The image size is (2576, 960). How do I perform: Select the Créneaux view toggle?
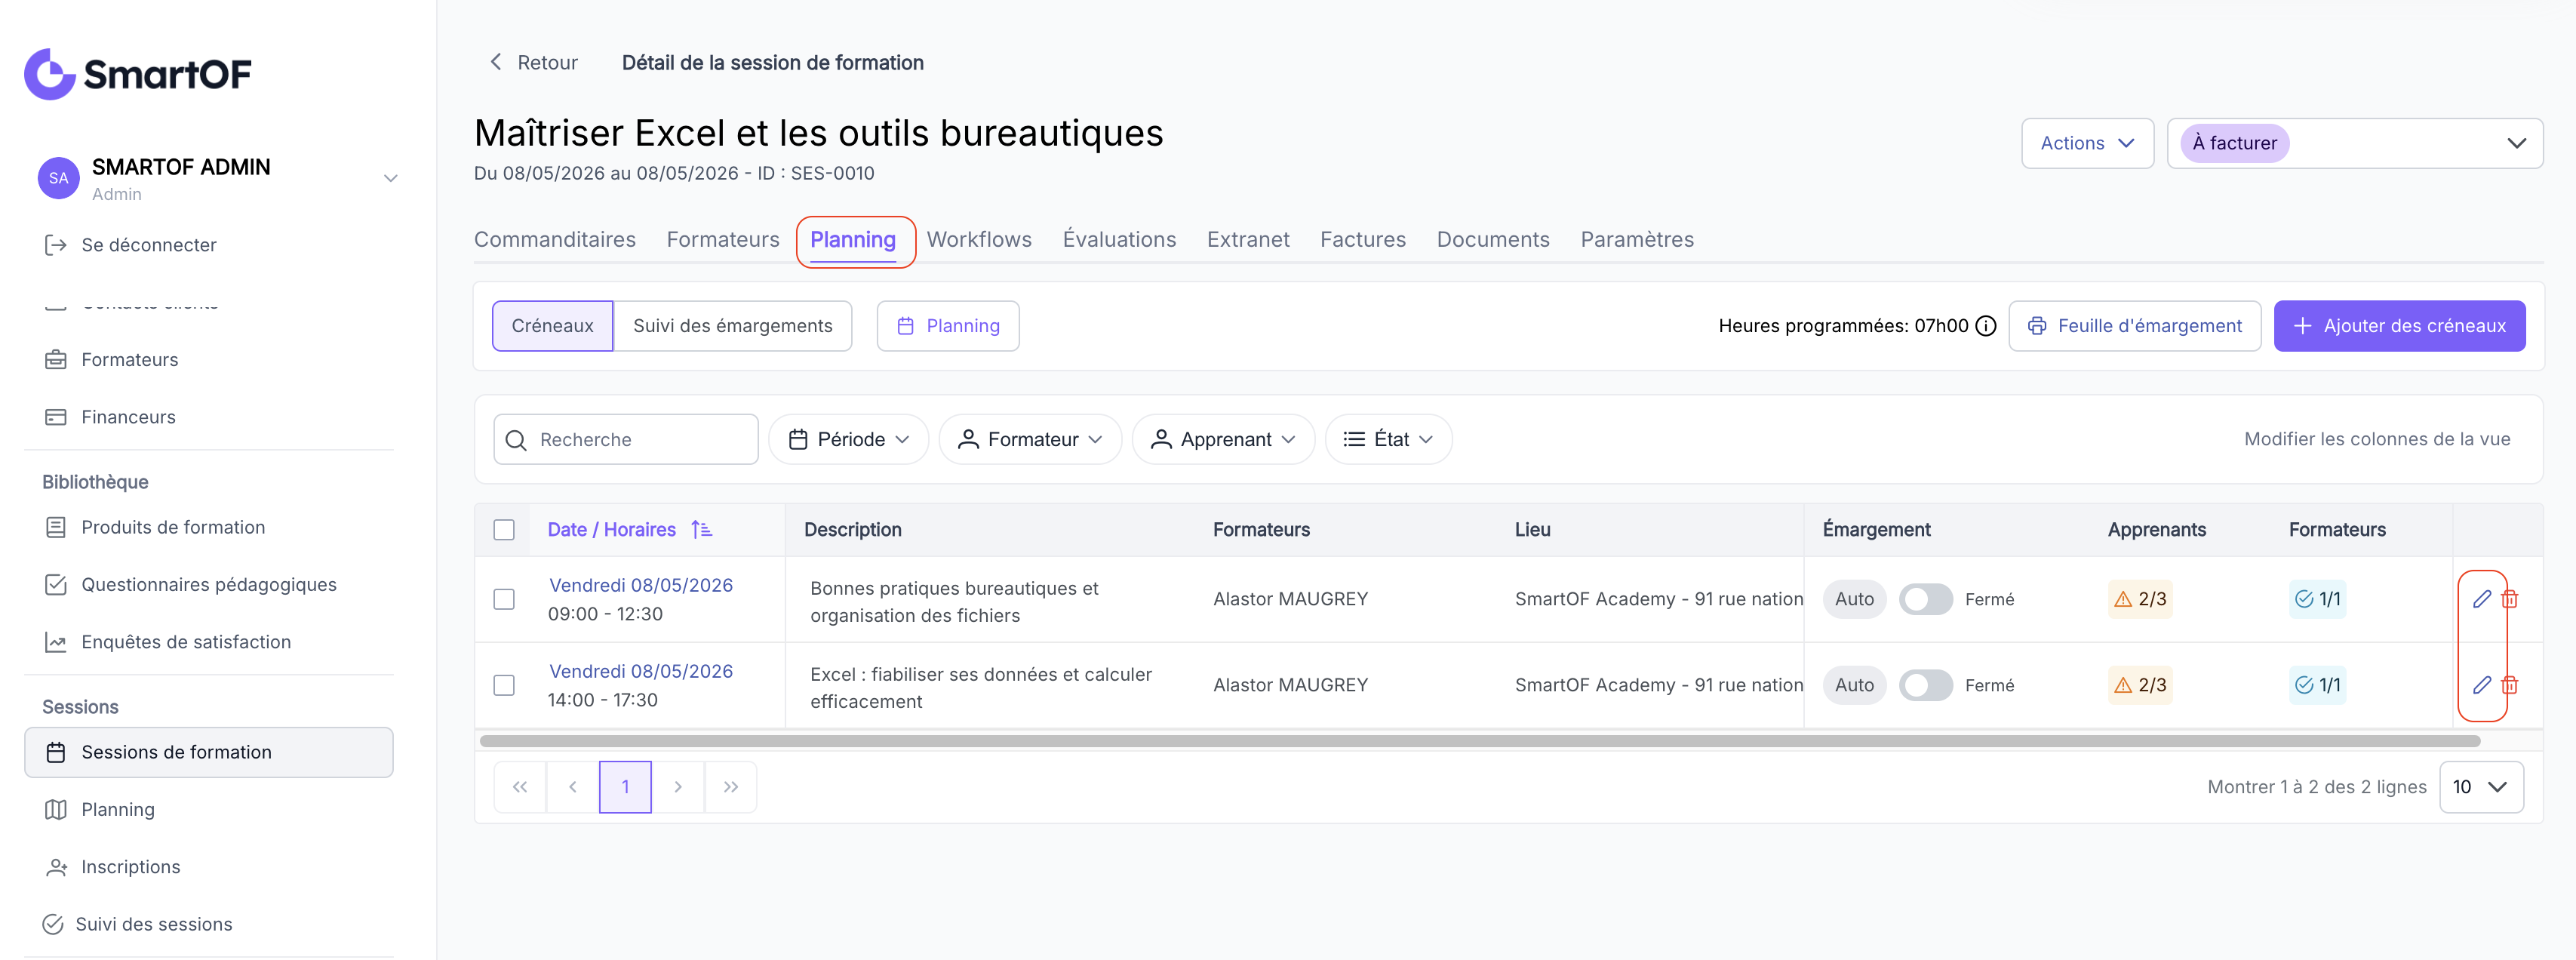pyautogui.click(x=552, y=326)
